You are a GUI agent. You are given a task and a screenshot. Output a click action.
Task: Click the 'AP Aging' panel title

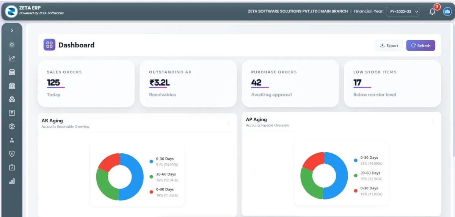[256, 120]
